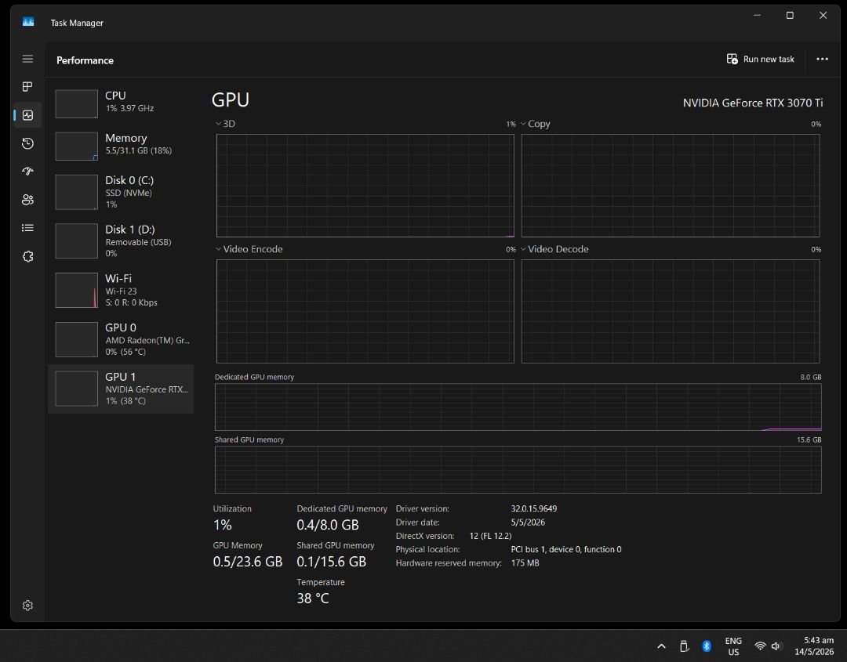Image resolution: width=847 pixels, height=662 pixels.
Task: Show hidden icons in system tray
Action: pyautogui.click(x=661, y=646)
